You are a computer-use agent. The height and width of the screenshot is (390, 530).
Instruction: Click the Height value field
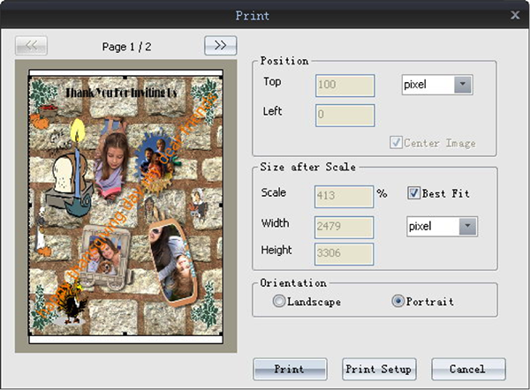click(344, 254)
